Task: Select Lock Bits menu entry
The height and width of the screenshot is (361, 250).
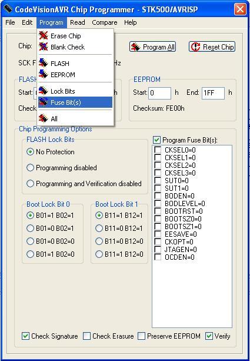Action: (x=75, y=91)
